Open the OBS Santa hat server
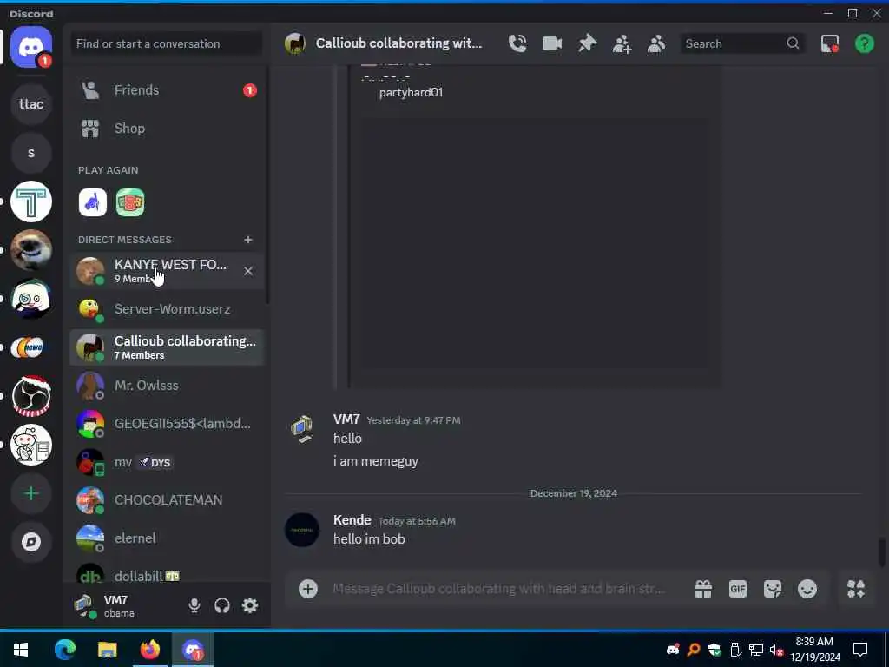 coord(31,396)
